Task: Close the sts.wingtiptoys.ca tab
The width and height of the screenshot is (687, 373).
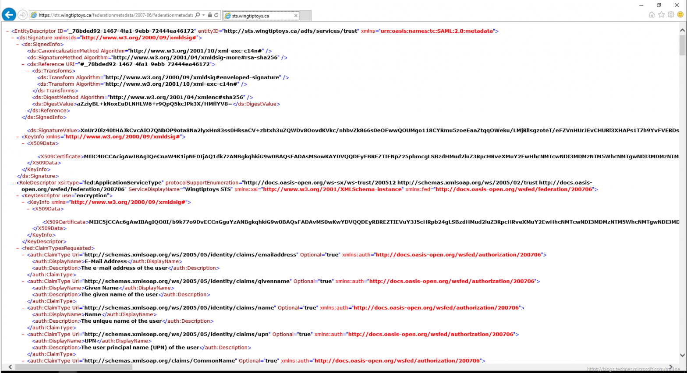Action: point(296,16)
